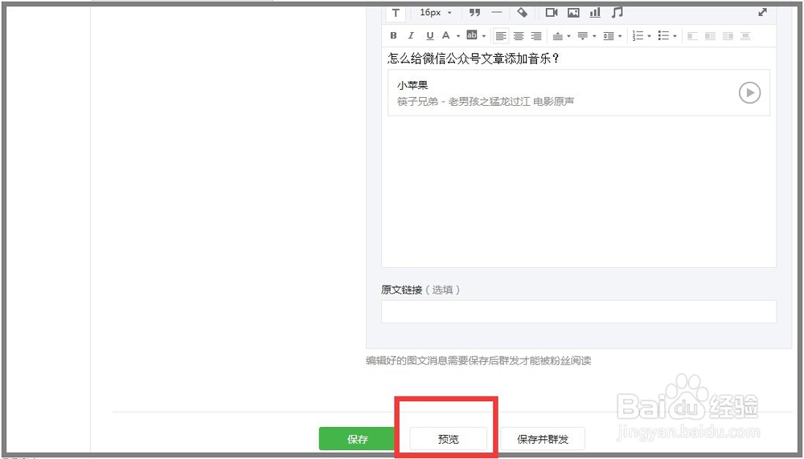Apply font color with the A icon
The image size is (804, 459).
(445, 35)
